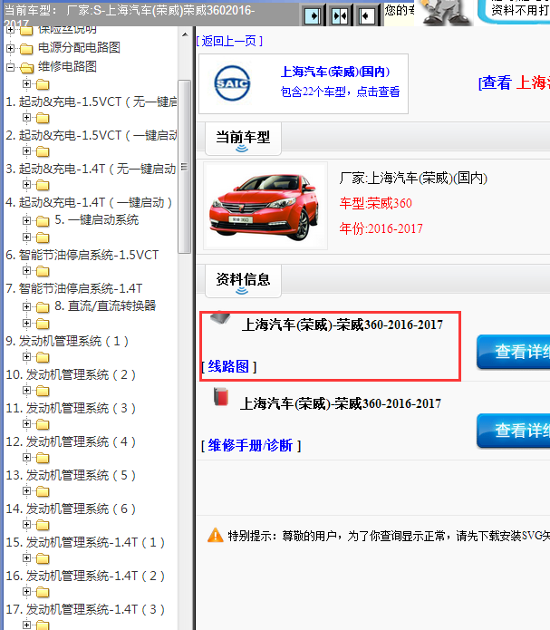Screen dimensions: 550x630
Task: Click the gray book icon beside 线路图 entry
Action: [x=220, y=317]
